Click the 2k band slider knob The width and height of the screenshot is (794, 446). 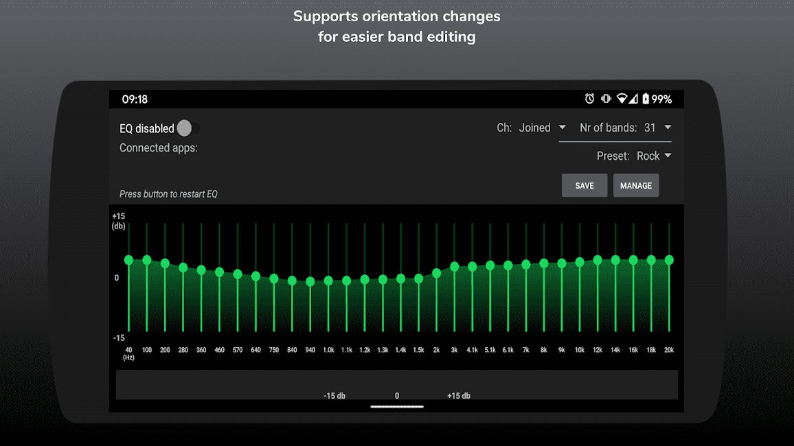(437, 273)
